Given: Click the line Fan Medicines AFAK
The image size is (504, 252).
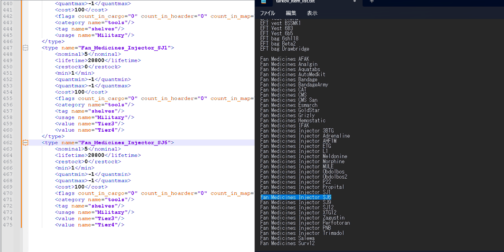Looking at the screenshot, I should pos(284,59).
